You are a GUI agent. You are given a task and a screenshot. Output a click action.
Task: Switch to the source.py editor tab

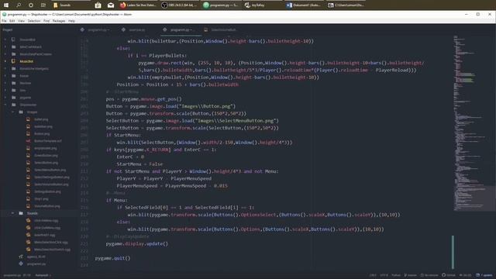[x=137, y=29]
